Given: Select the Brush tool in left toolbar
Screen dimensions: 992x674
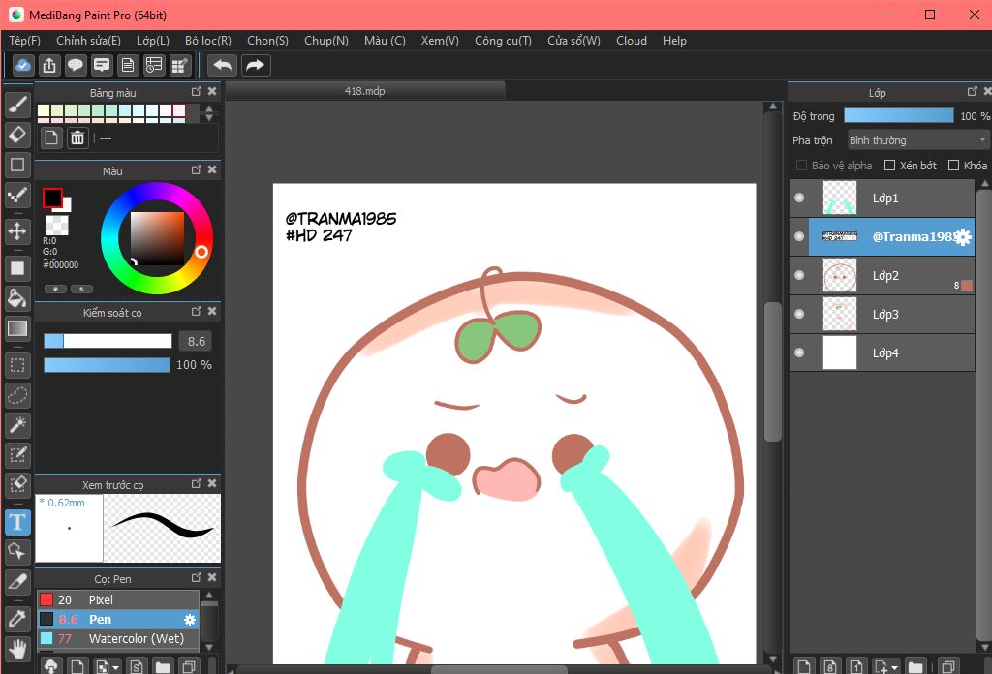Looking at the screenshot, I should click(16, 104).
